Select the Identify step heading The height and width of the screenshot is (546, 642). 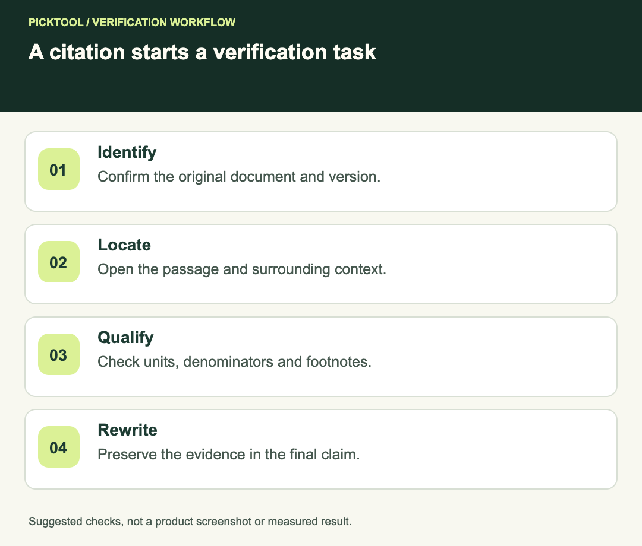[127, 153]
